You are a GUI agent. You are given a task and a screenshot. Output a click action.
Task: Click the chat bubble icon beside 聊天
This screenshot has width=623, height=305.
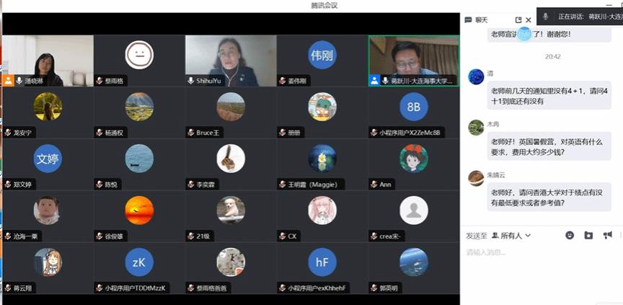(469, 20)
